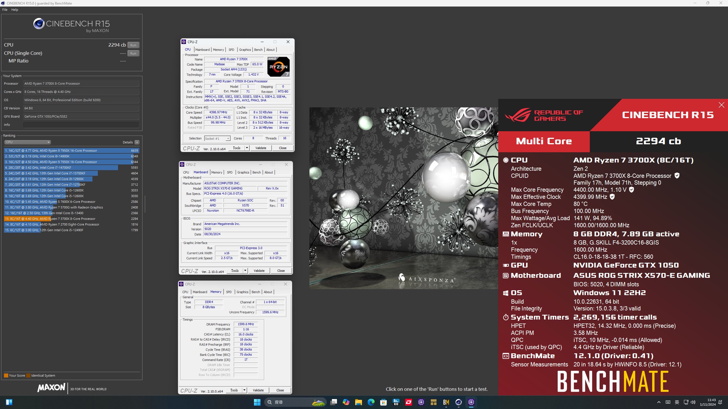This screenshot has width=728, height=409.
Task: Click CPU-Z title icon in Memory window
Action: click(181, 284)
